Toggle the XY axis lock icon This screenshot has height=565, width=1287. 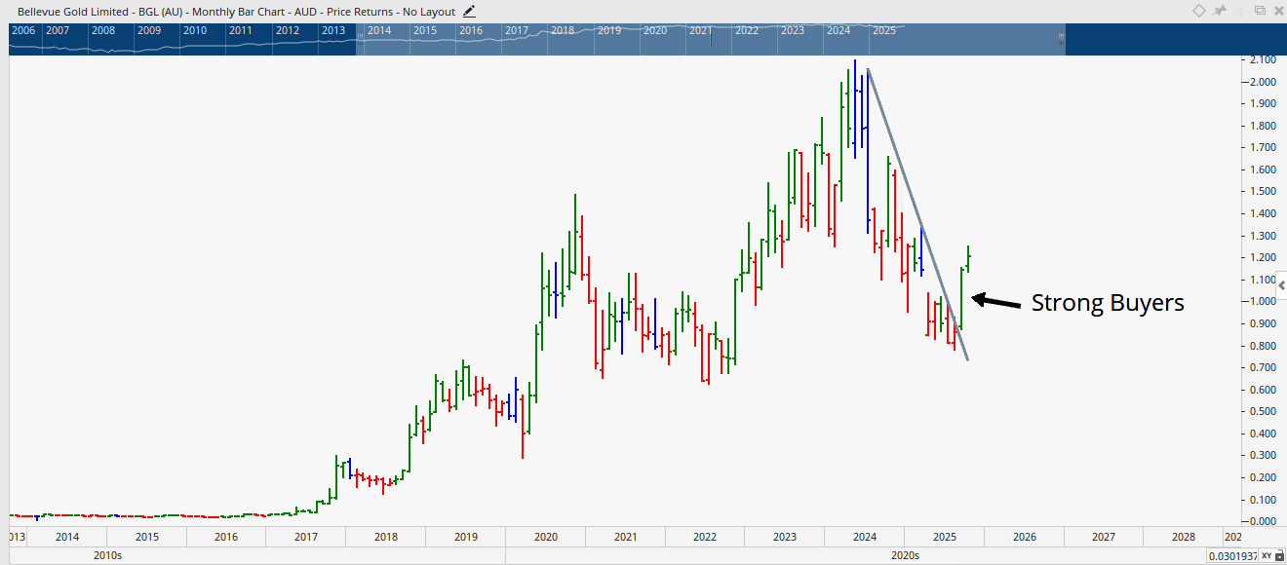[1278, 555]
